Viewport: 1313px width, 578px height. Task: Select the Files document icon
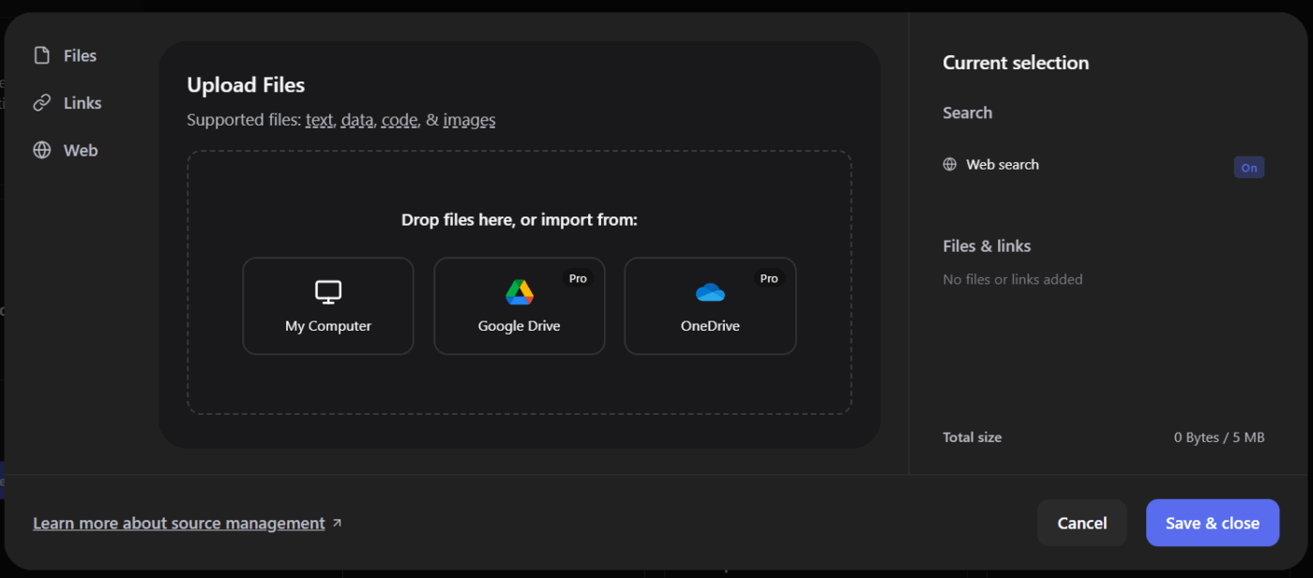(42, 54)
